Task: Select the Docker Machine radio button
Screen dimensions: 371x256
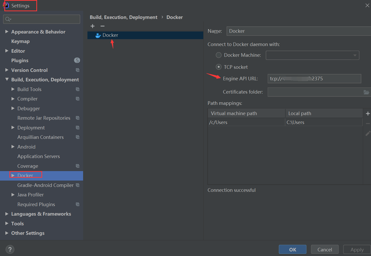Action: click(219, 55)
